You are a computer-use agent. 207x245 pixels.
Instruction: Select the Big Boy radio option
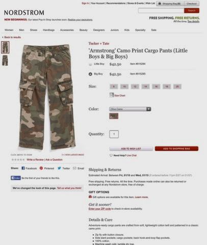90,74
